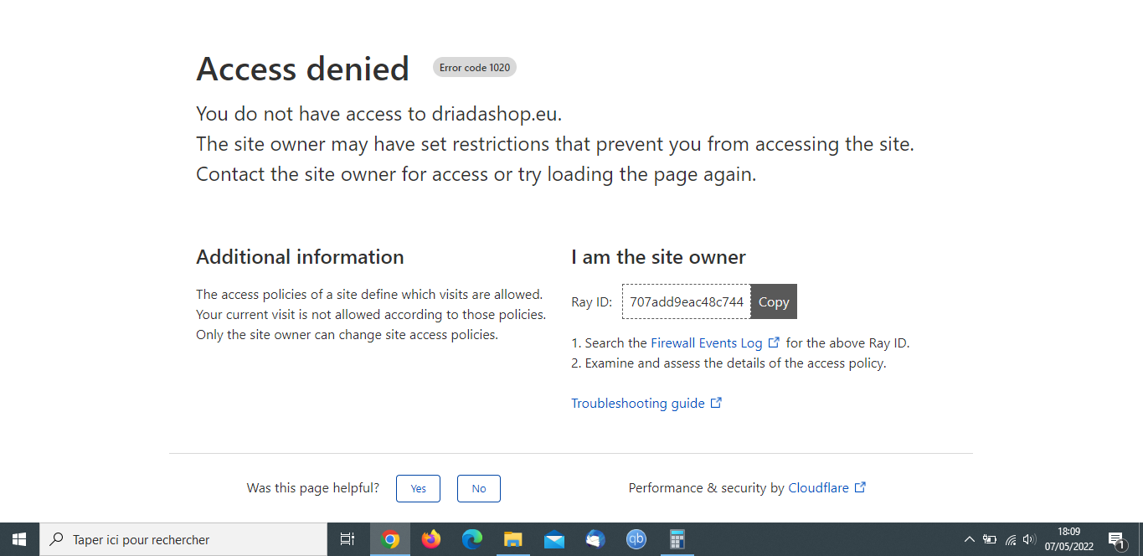Open qBittorrent from the taskbar

[636, 540]
